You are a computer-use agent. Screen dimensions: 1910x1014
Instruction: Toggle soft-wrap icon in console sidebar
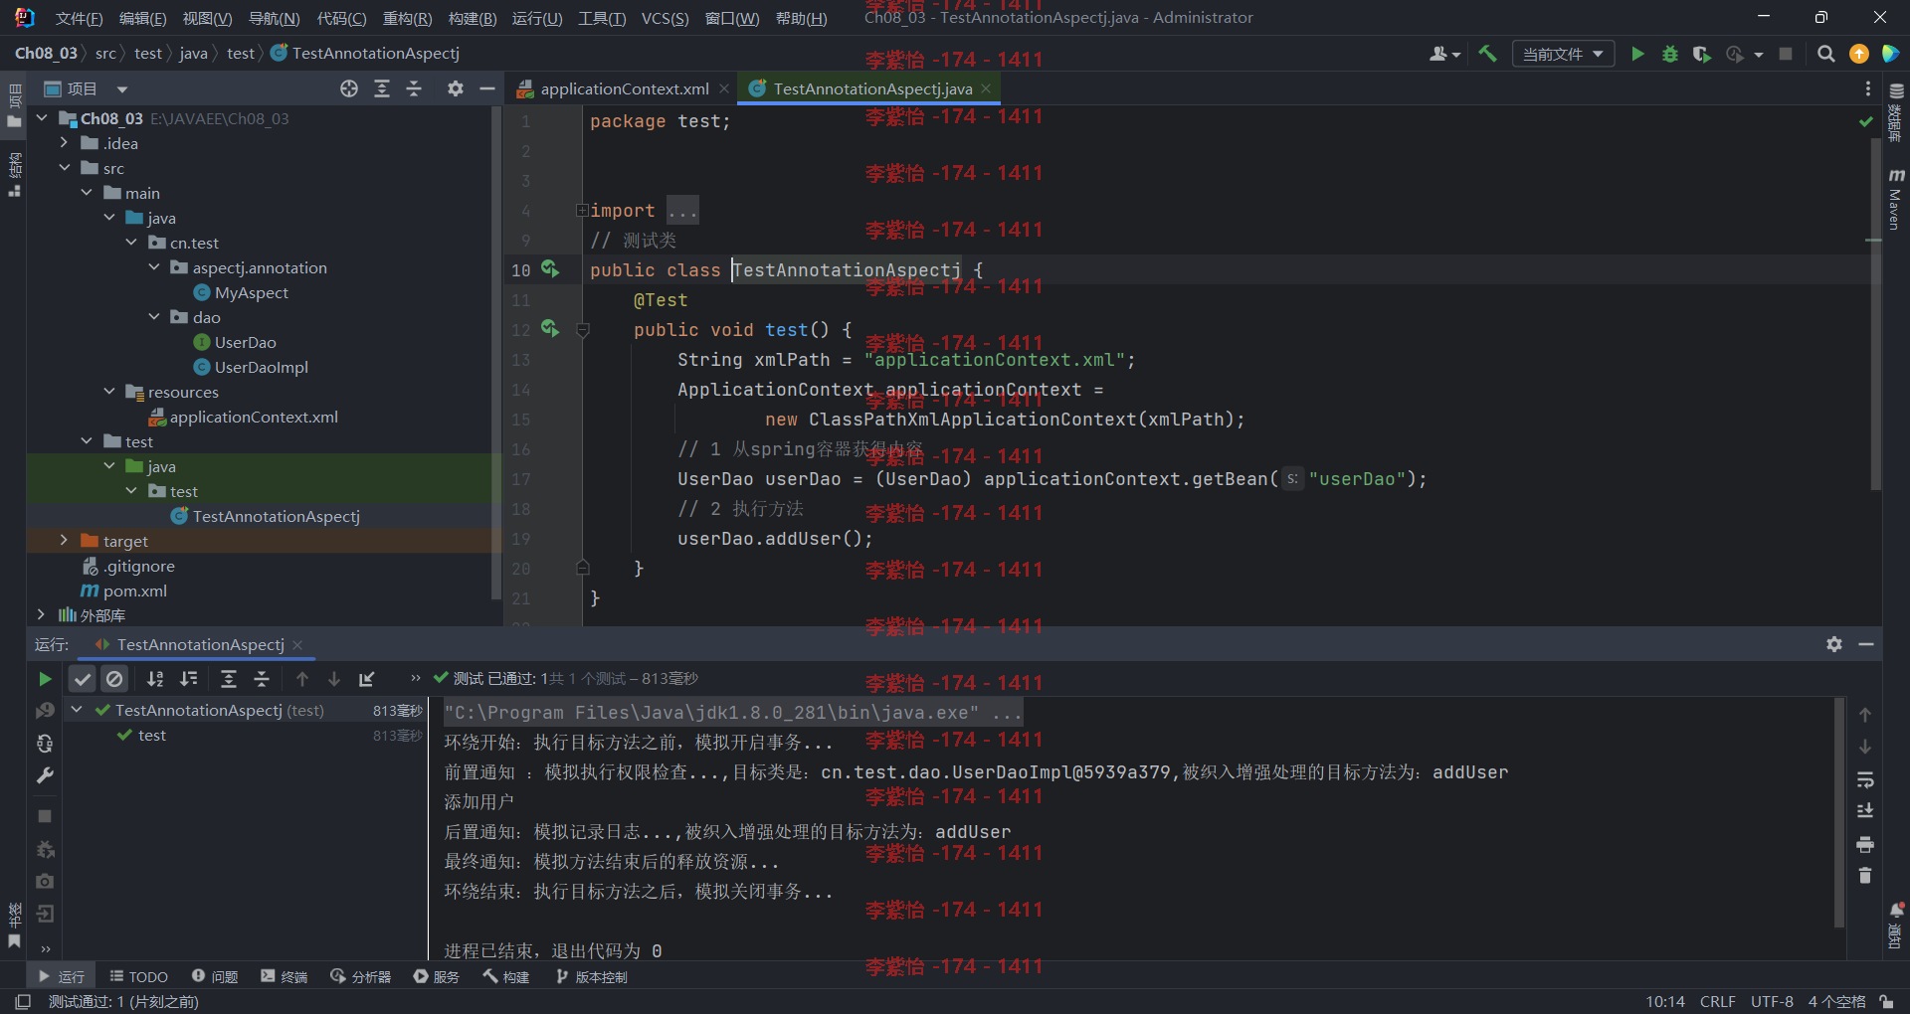pyautogui.click(x=1865, y=779)
